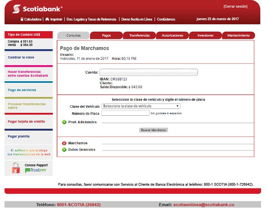Open the Inversiones tab
Viewport: 266px width, 213px height.
206,35
